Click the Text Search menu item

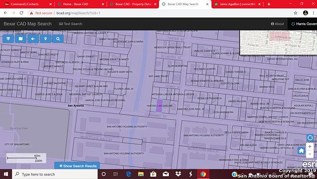point(70,24)
